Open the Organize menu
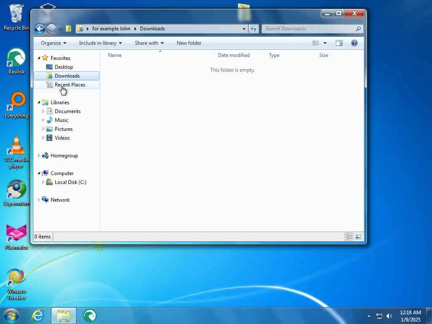The width and height of the screenshot is (432, 324). (x=54, y=43)
